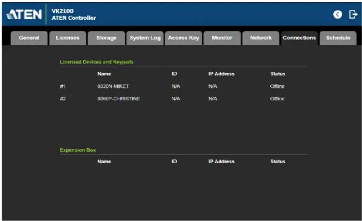Click Name column header under Licensed Devices
This screenshot has height=221, width=362.
[104, 74]
